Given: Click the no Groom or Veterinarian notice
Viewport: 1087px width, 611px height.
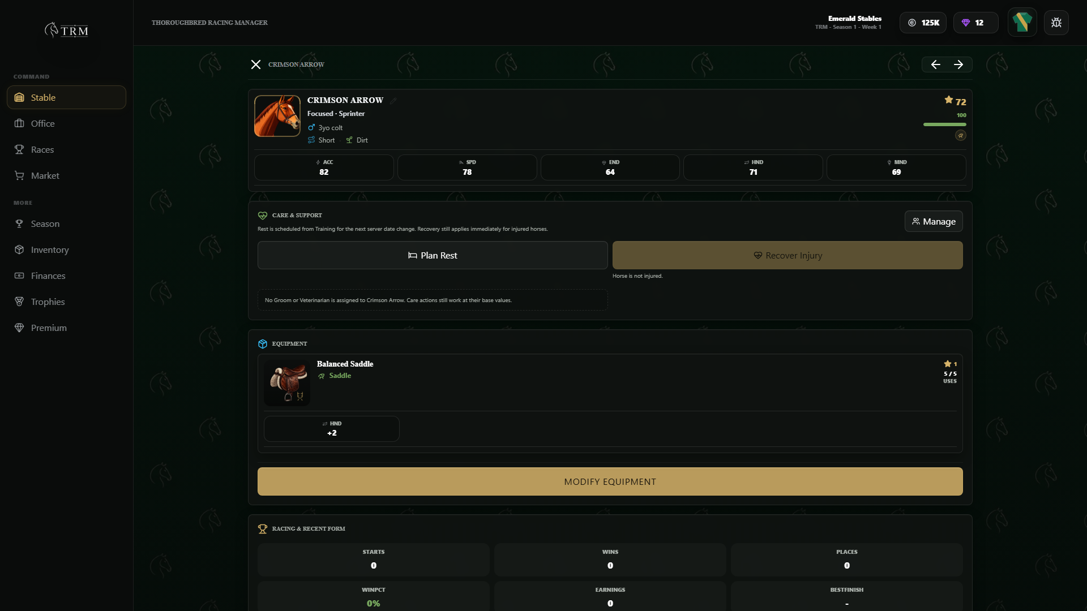Looking at the screenshot, I should click(x=433, y=300).
